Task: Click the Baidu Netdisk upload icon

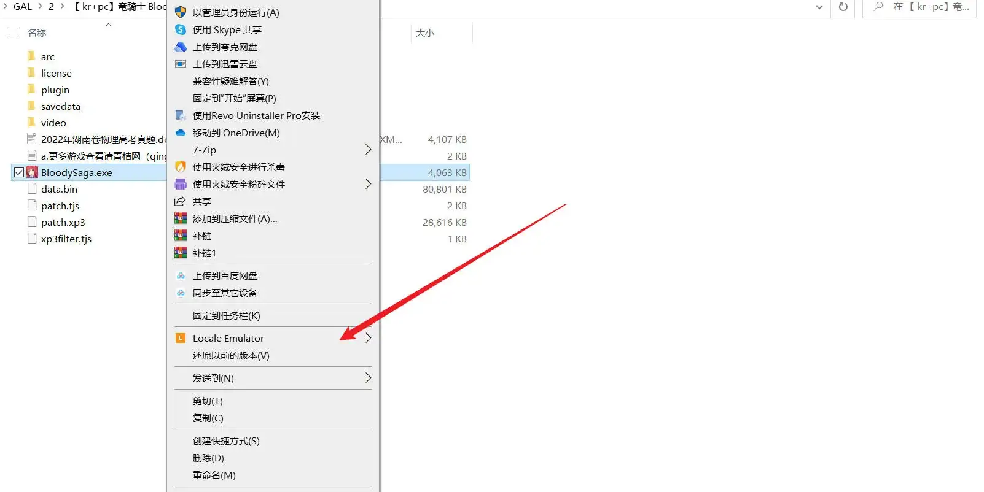Action: 181,276
